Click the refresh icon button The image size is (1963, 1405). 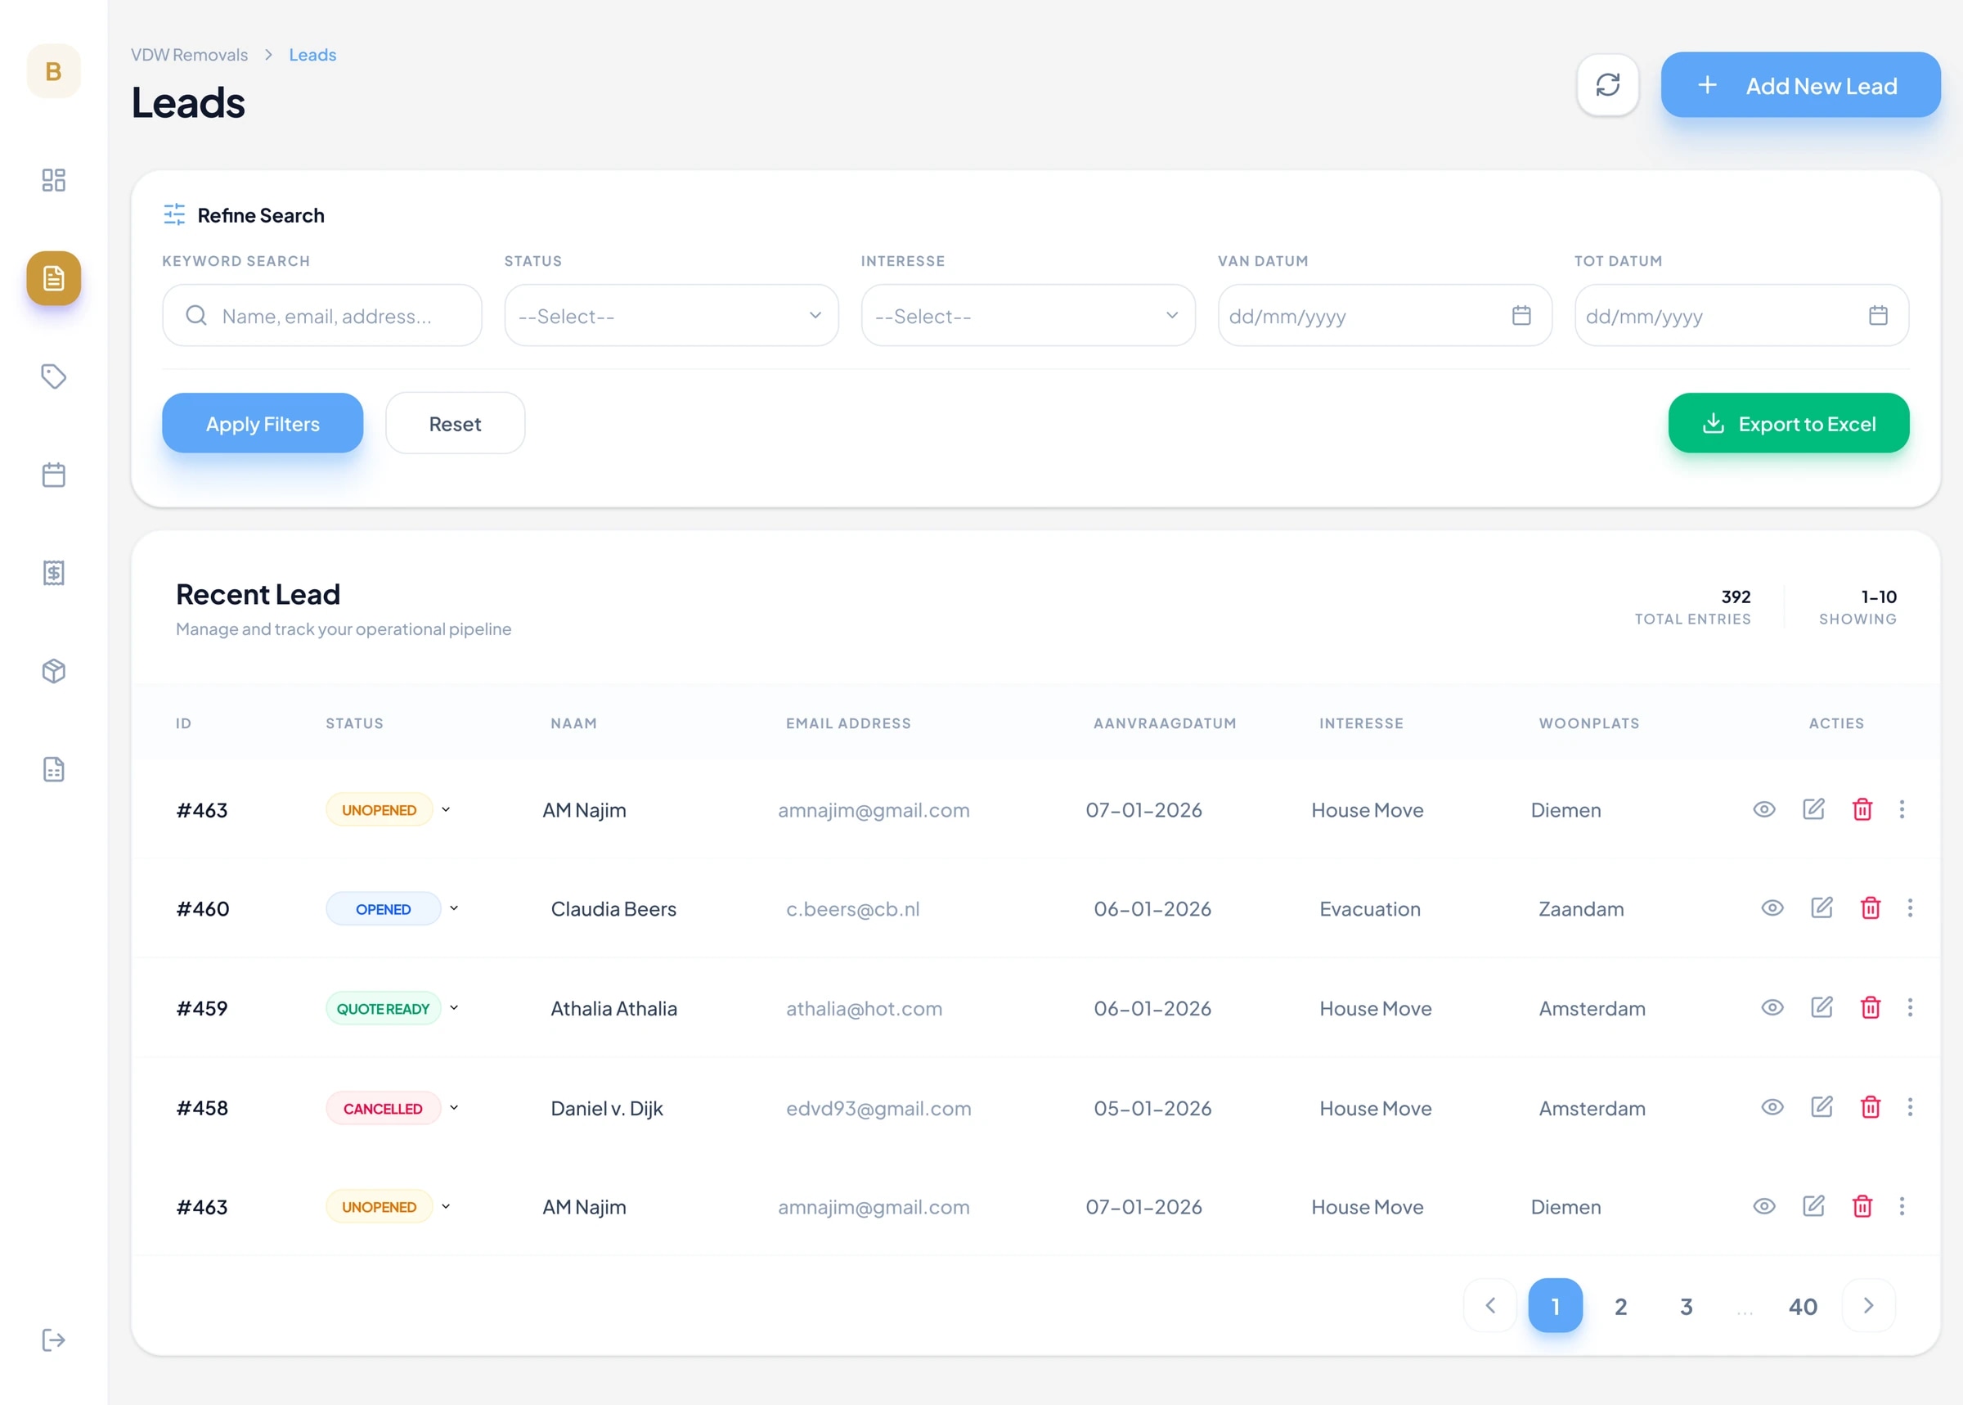pyautogui.click(x=1607, y=85)
